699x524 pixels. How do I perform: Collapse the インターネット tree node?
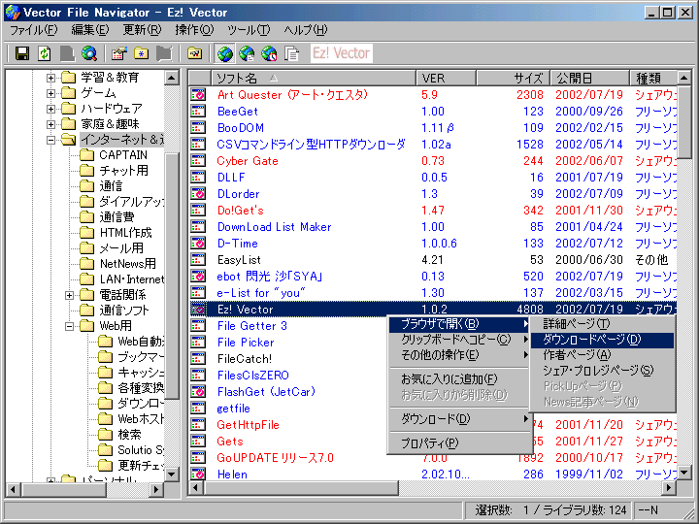pyautogui.click(x=50, y=140)
